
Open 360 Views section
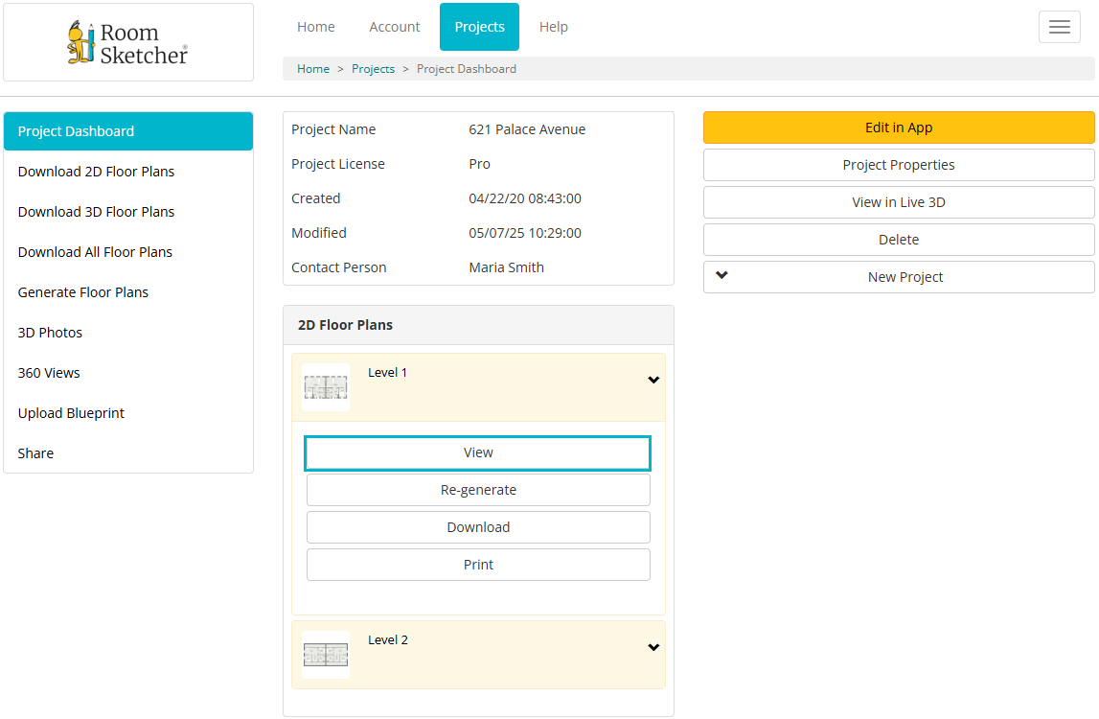[128, 373]
